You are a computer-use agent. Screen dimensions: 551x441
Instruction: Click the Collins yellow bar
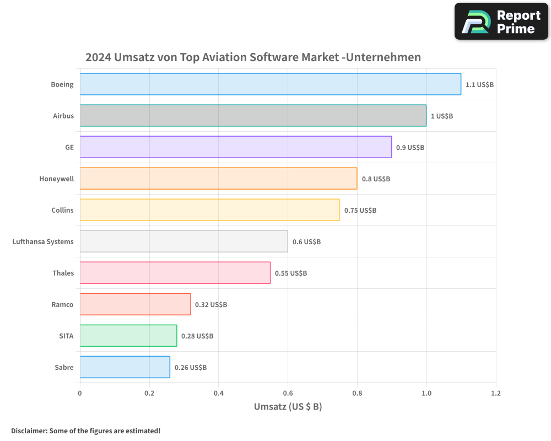tap(209, 210)
